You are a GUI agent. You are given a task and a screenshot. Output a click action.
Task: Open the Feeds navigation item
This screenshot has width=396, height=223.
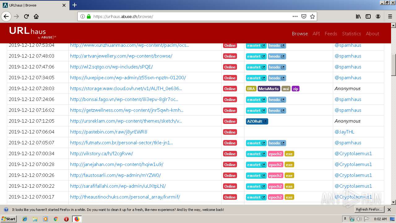click(x=331, y=33)
